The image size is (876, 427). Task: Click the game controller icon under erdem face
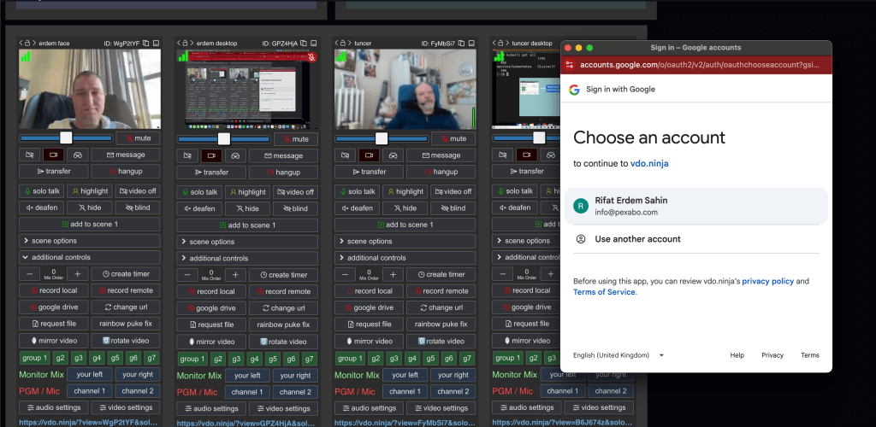(x=79, y=155)
